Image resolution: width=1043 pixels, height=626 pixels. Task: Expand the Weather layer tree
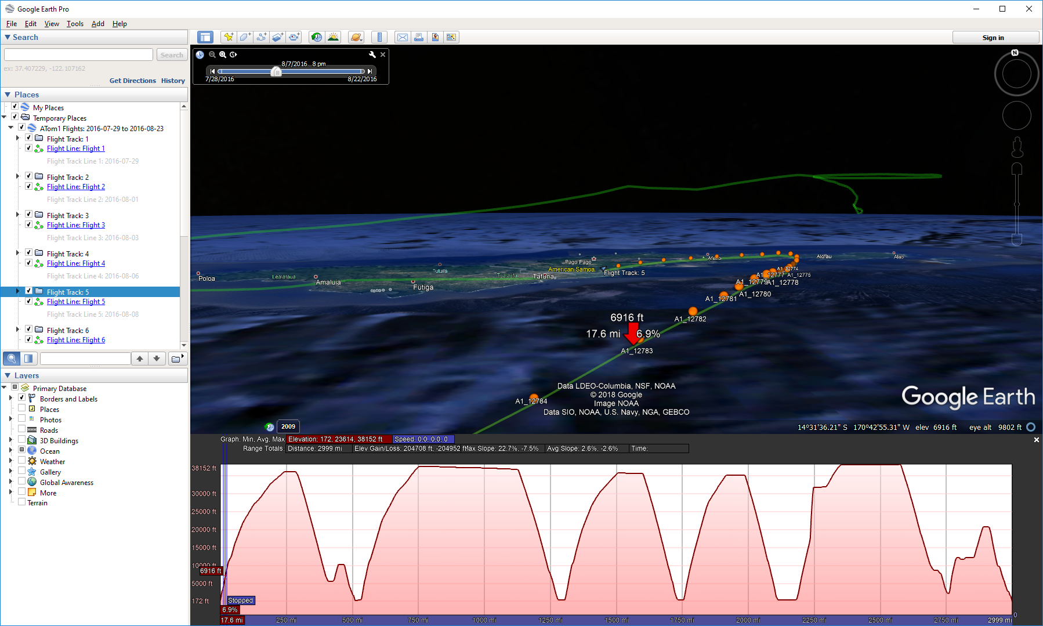pos(10,461)
